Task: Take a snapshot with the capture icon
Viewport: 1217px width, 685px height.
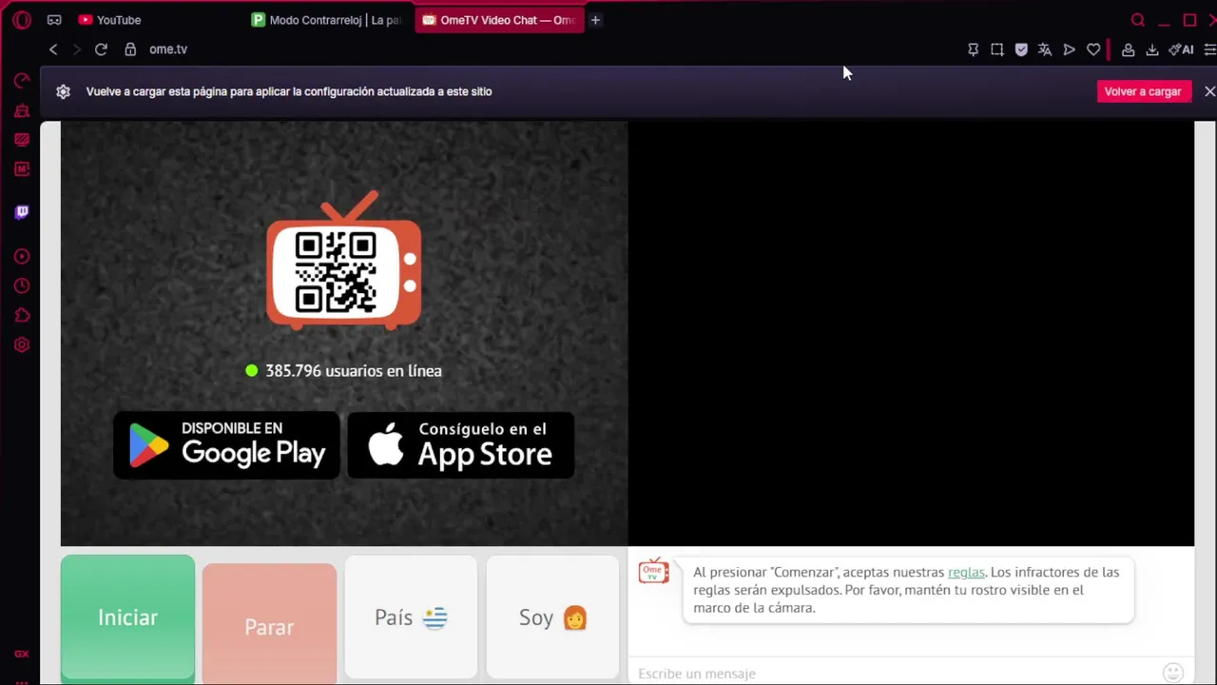Action: pos(996,49)
